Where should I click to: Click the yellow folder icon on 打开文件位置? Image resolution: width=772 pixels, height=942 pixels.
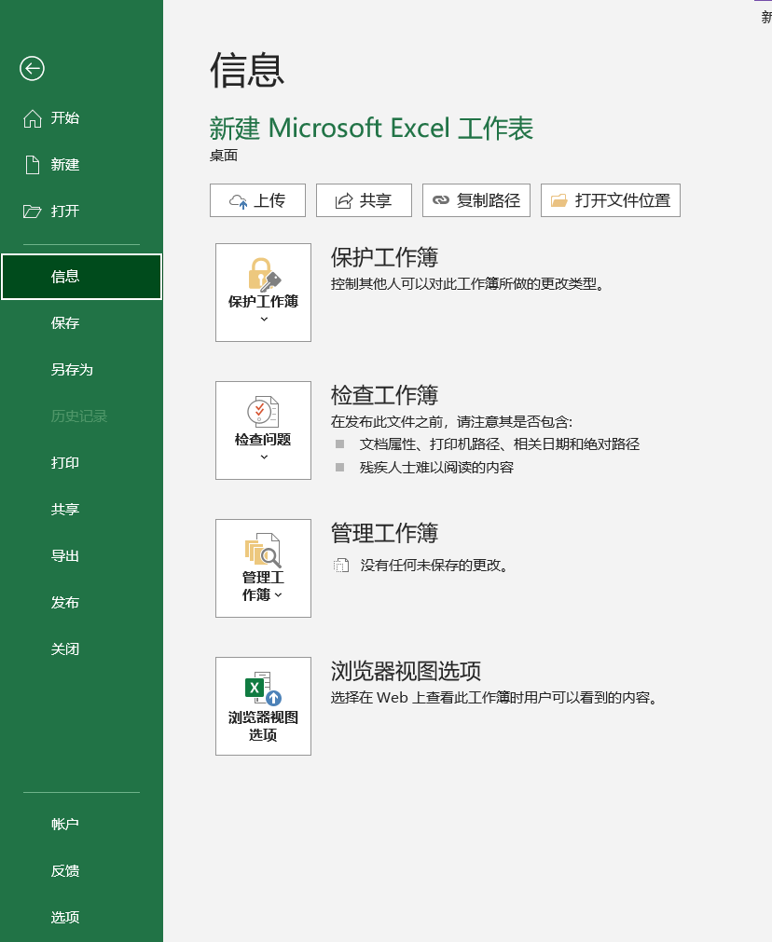[x=559, y=200]
